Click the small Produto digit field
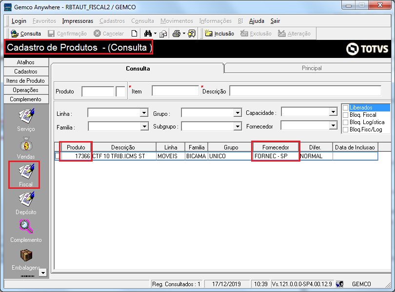The height and width of the screenshot is (292, 395). click(x=120, y=91)
